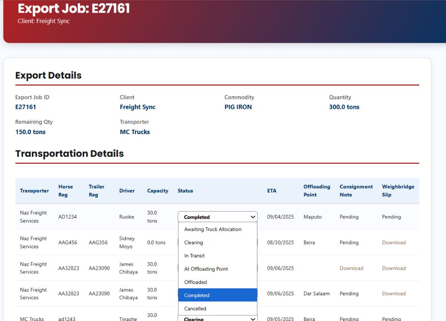The height and width of the screenshot is (321, 446).
Task: Open the client link 'Freight Sync'
Action: 137,107
